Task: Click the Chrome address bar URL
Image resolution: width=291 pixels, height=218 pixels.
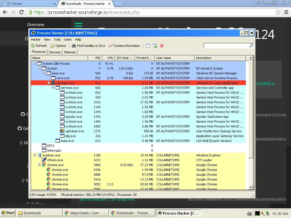Action: (x=87, y=12)
